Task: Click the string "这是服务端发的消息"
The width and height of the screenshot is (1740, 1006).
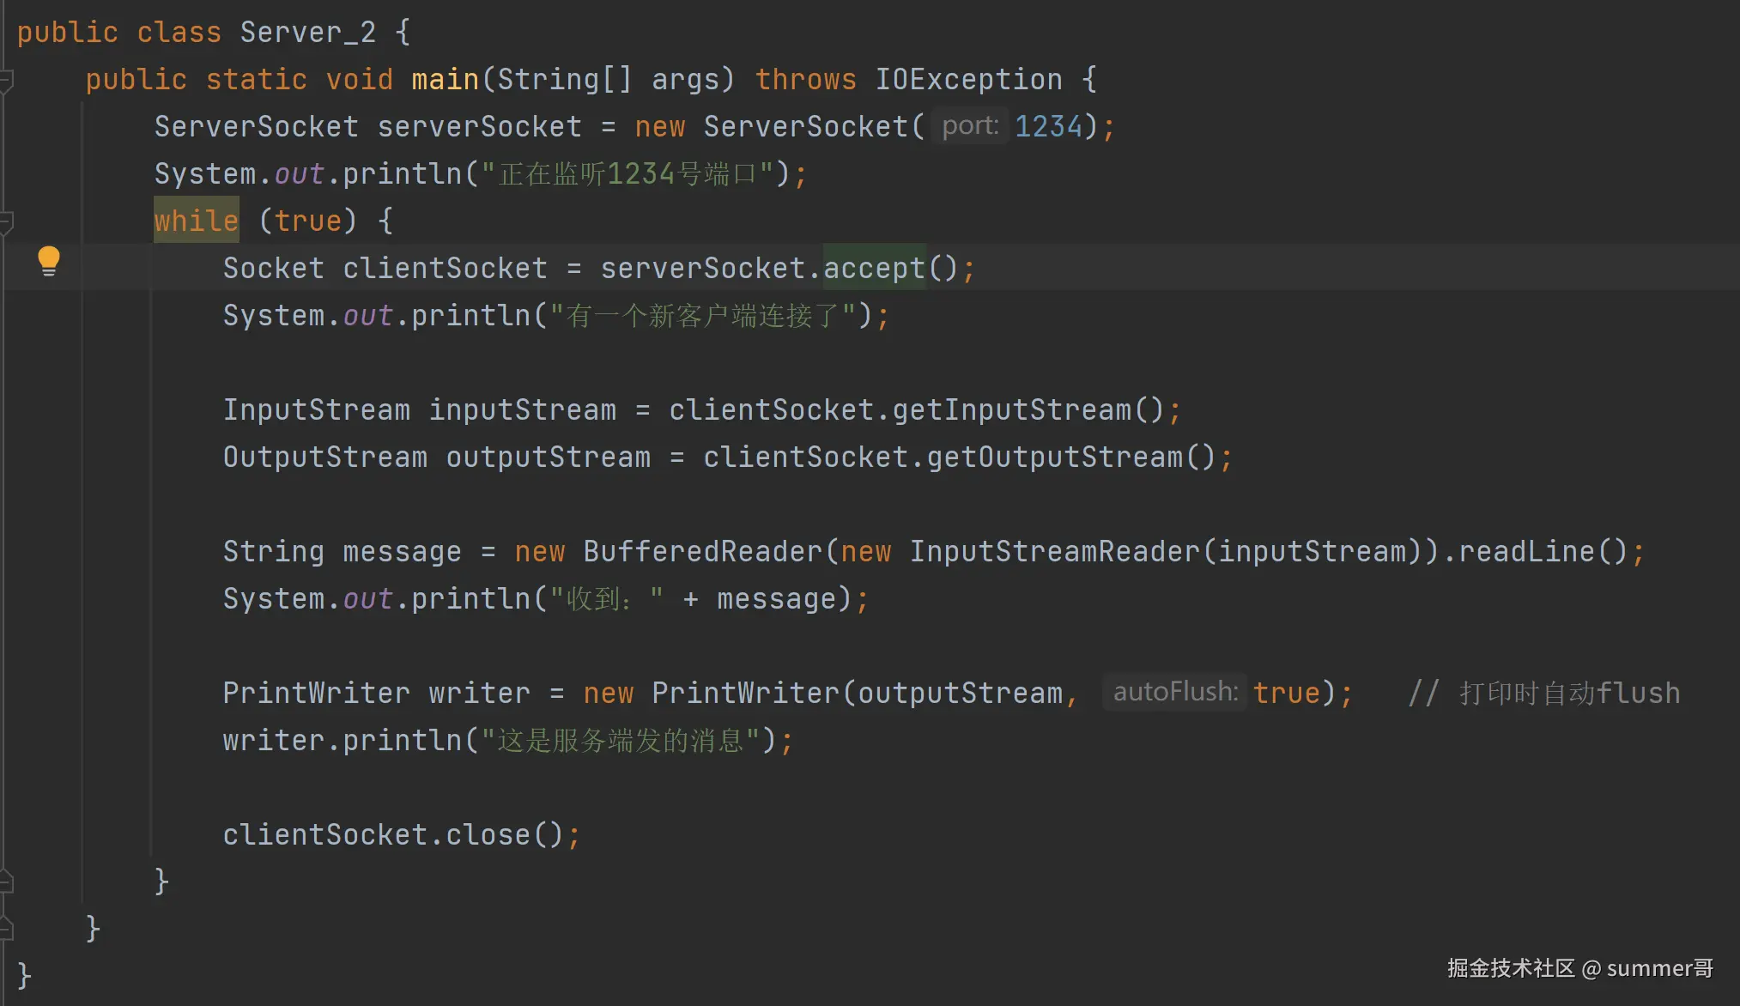Action: (x=620, y=740)
